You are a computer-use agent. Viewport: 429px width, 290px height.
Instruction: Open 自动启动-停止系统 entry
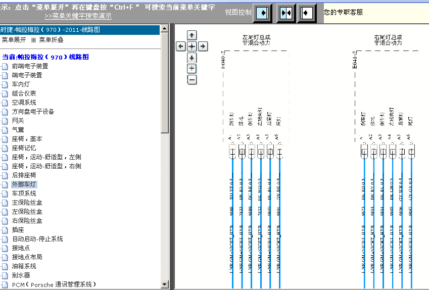click(37, 239)
